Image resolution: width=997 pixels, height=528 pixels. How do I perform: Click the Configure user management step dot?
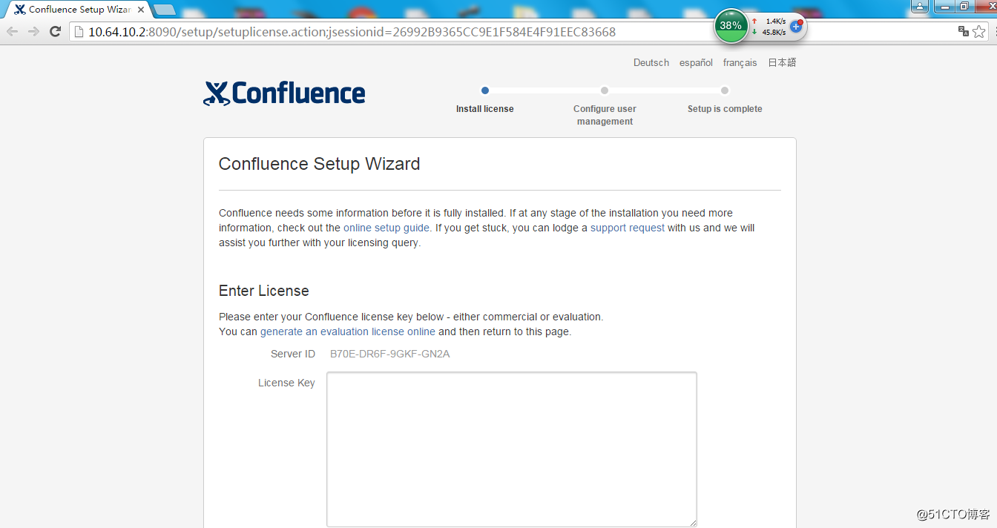click(605, 90)
